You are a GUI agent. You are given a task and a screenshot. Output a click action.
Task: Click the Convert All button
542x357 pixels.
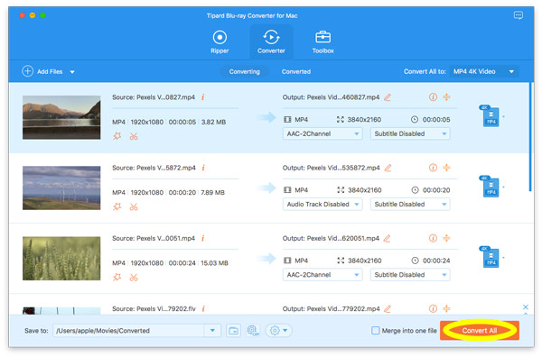point(480,331)
